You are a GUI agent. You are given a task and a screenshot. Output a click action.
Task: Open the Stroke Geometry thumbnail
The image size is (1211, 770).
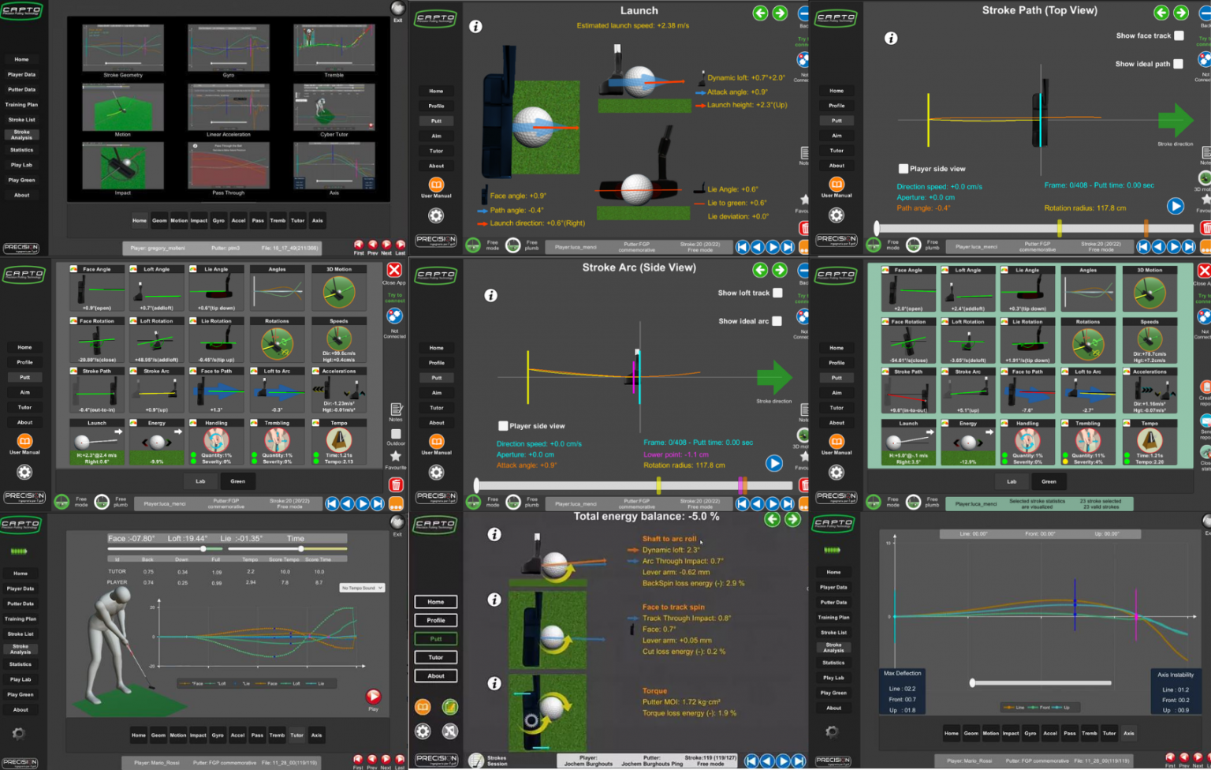pyautogui.click(x=123, y=49)
